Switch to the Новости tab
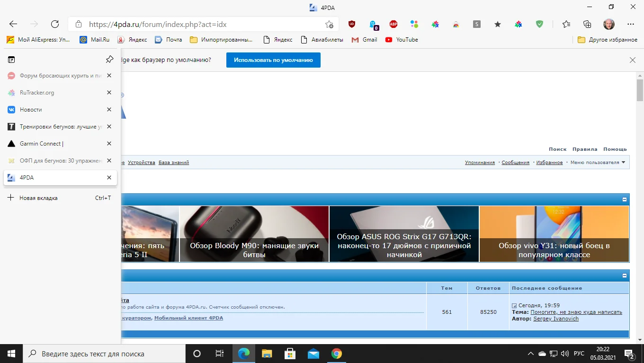The image size is (644, 363). click(31, 110)
